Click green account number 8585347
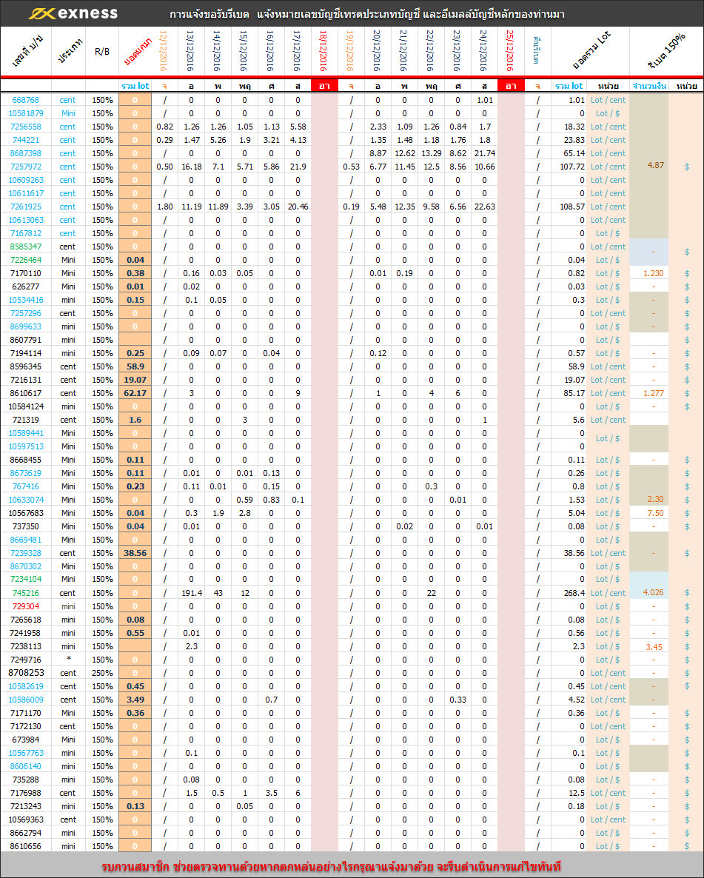The width and height of the screenshot is (704, 878). pyautogui.click(x=26, y=247)
